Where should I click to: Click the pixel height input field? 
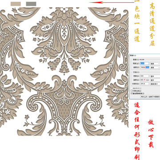point(144,67)
